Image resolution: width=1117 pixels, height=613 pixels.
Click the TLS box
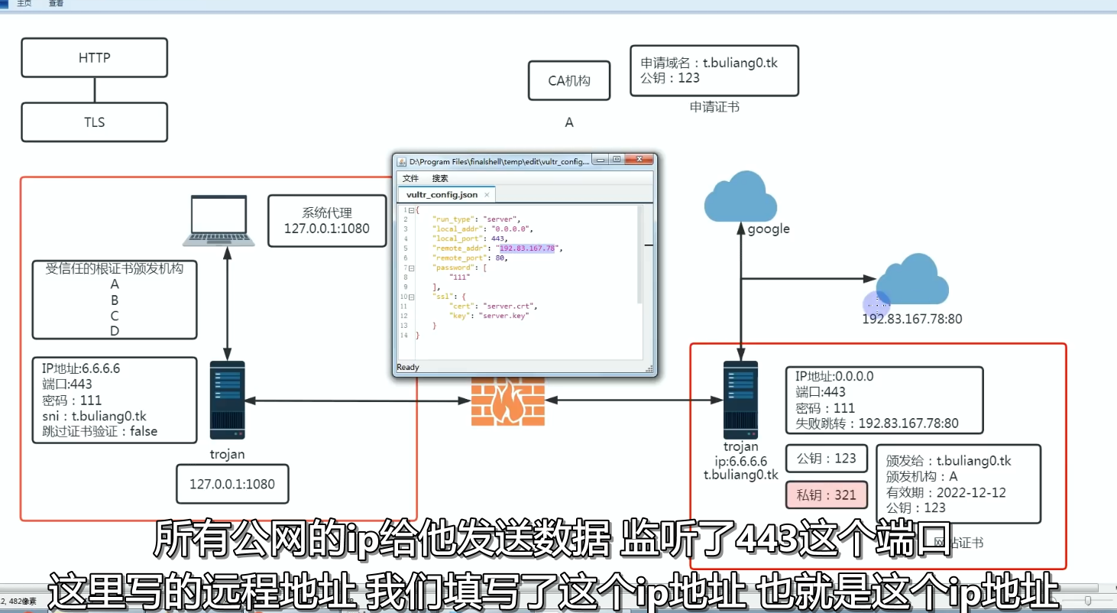click(95, 122)
